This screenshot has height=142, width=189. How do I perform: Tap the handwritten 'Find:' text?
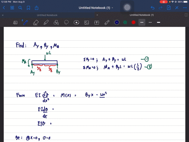point(21,45)
